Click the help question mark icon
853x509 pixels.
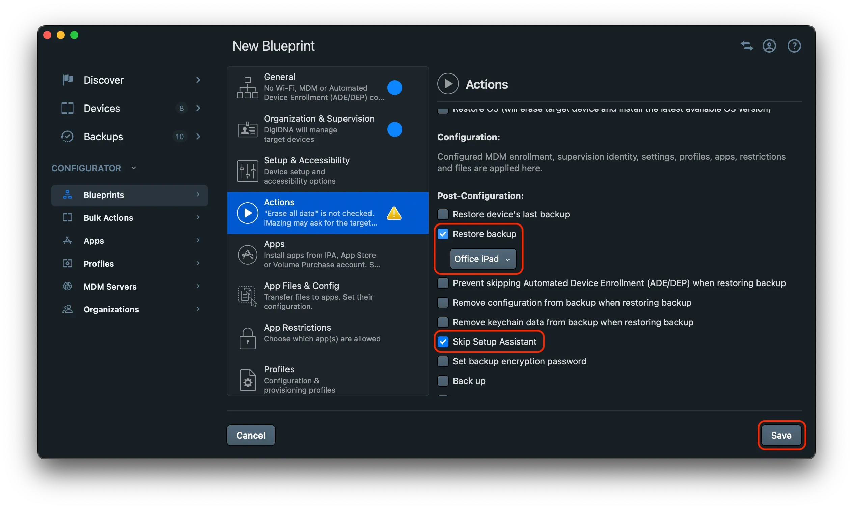[794, 46]
